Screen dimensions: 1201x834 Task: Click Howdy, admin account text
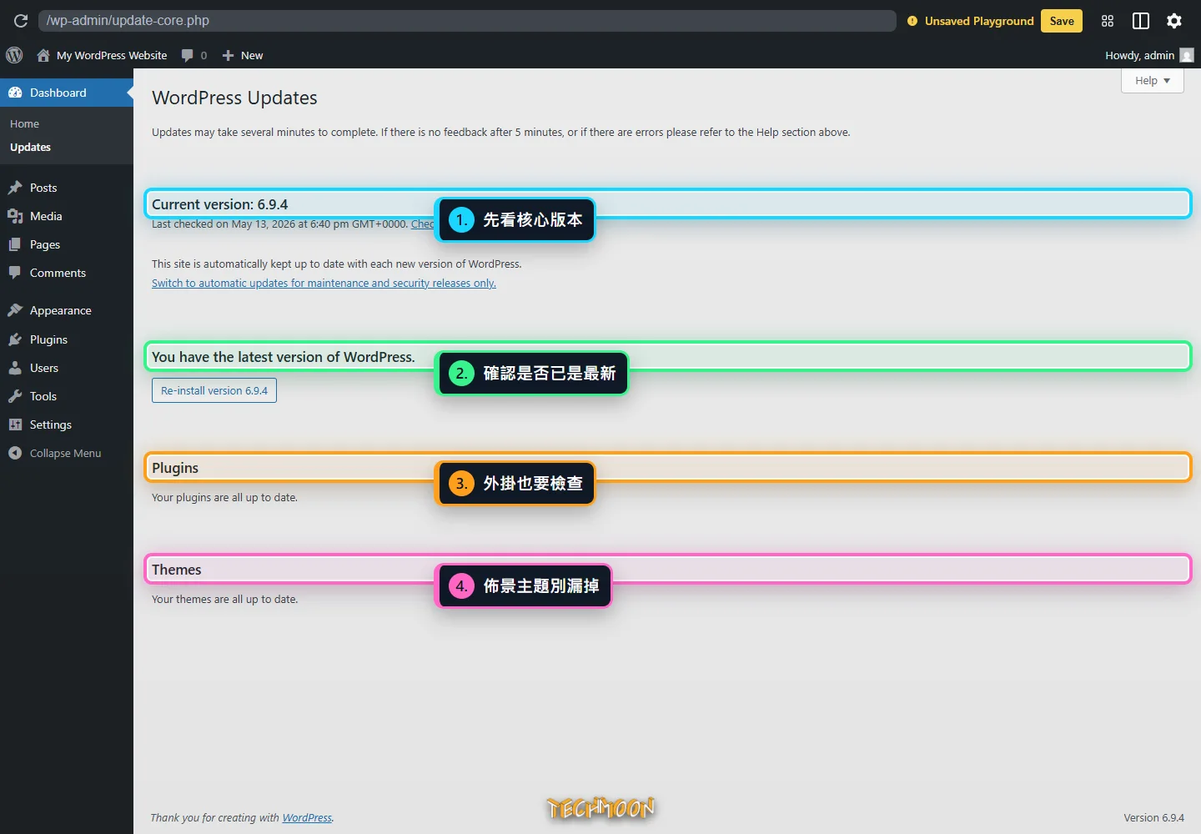(x=1139, y=55)
